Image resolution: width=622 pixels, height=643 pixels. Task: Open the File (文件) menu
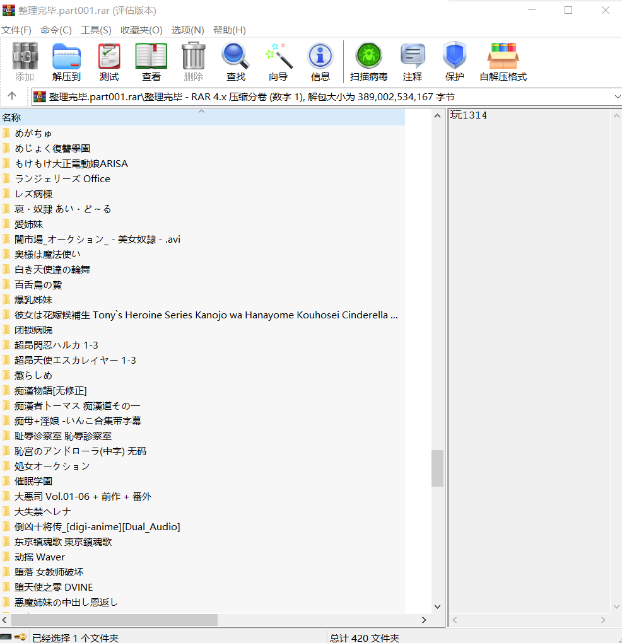[16, 30]
